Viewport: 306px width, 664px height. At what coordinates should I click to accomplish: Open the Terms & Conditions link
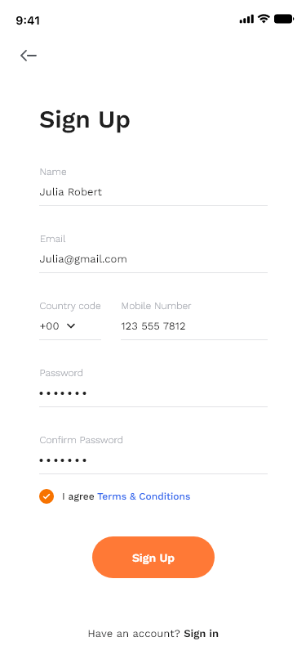[144, 496]
